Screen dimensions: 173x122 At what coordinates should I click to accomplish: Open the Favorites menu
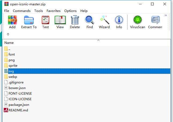point(54,11)
